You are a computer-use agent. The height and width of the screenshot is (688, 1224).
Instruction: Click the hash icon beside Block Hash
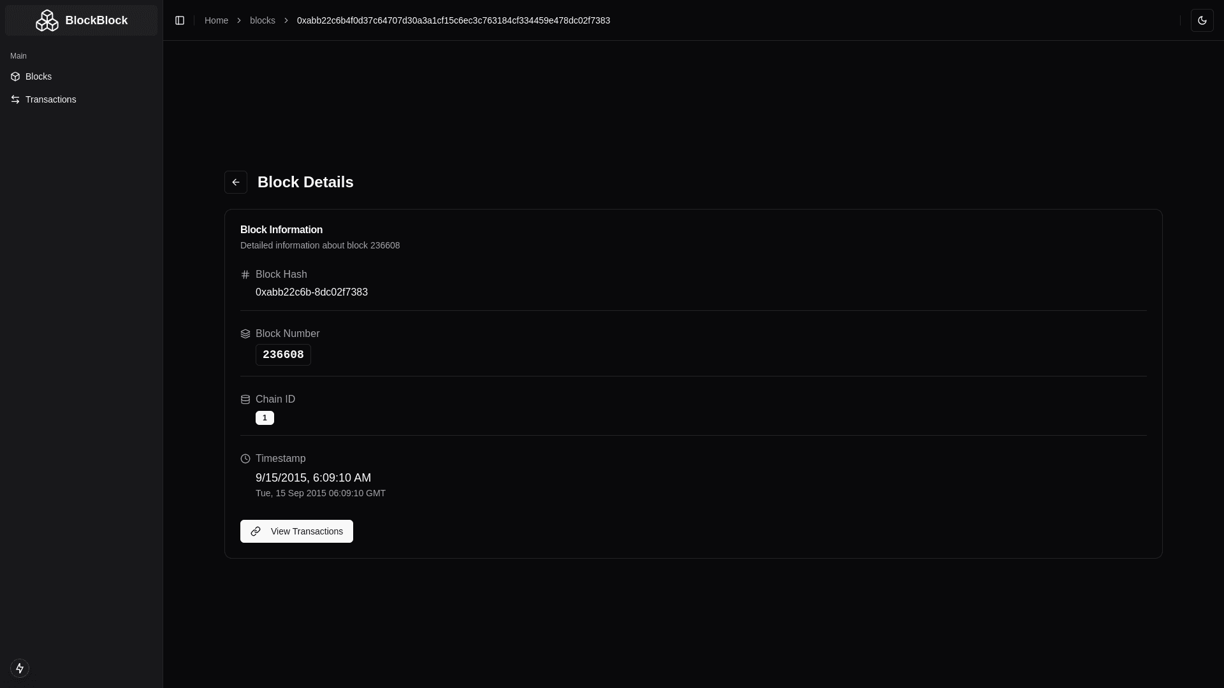245,274
